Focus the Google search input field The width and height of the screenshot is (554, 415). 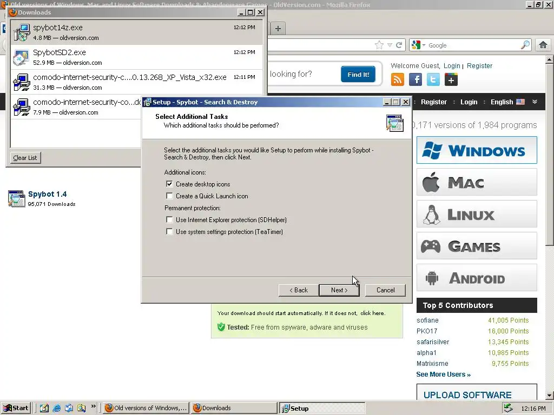(473, 45)
